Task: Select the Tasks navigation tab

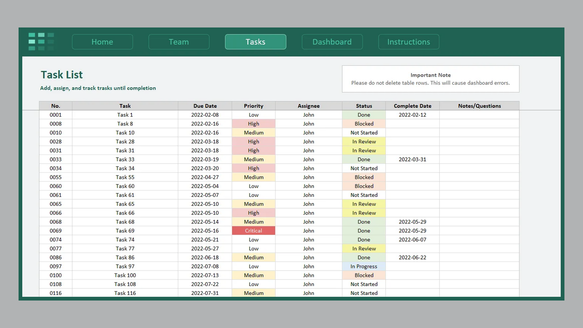Action: point(255,42)
